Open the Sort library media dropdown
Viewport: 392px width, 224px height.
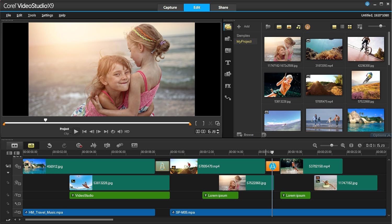(x=360, y=27)
